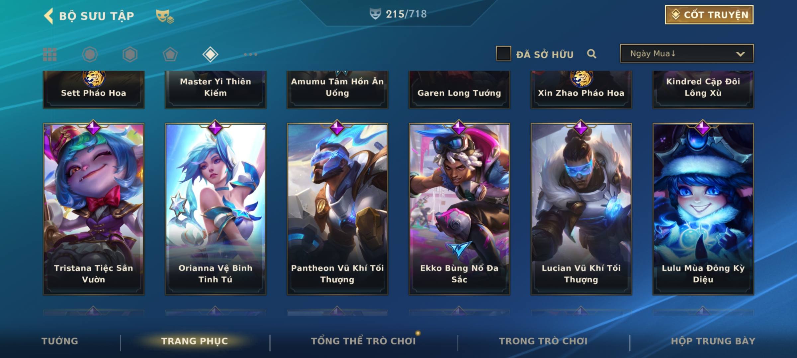View the Lulu Mùa Đông Kỳ Diệu skin

click(703, 209)
